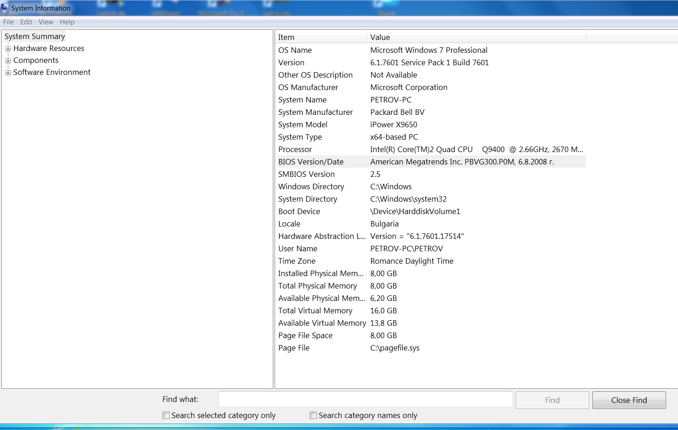Select System Summary in the tree
This screenshot has width=678, height=430.
pos(34,37)
